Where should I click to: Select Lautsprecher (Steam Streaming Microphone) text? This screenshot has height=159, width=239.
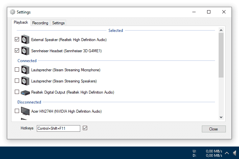[66, 70]
